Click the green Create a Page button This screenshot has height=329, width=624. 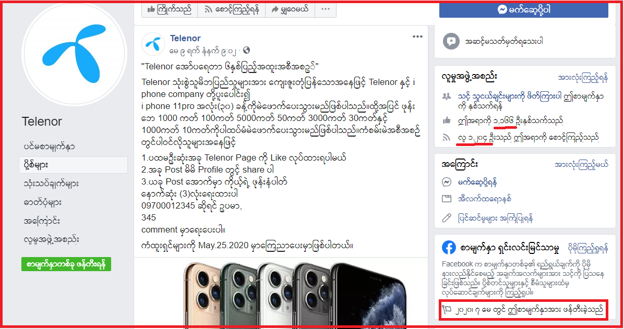[66, 264]
